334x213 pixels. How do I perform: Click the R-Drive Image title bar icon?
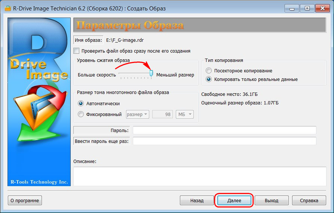(x=8, y=9)
